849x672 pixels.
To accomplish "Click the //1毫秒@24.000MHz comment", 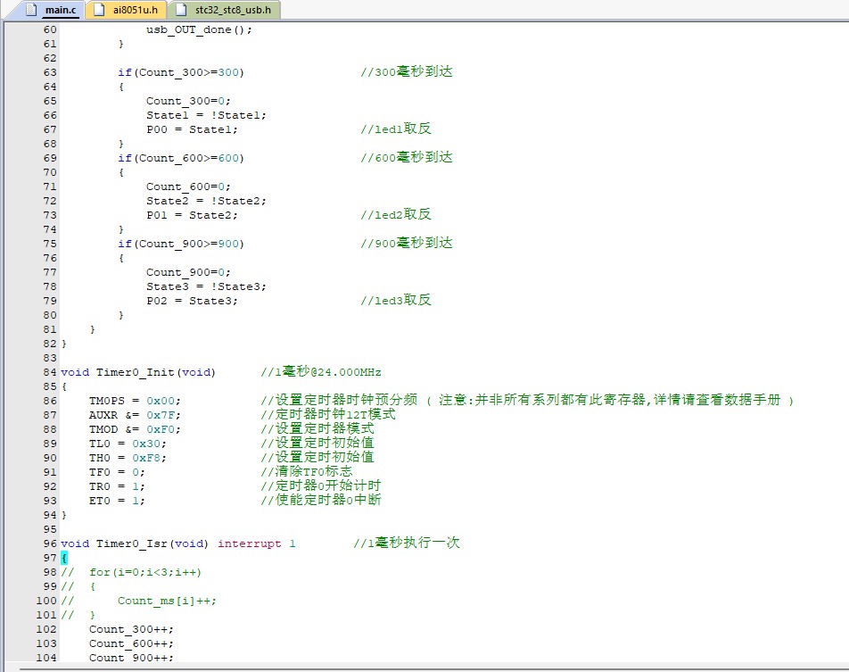I will tap(321, 372).
